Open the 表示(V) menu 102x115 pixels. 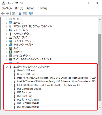[x=30, y=8]
